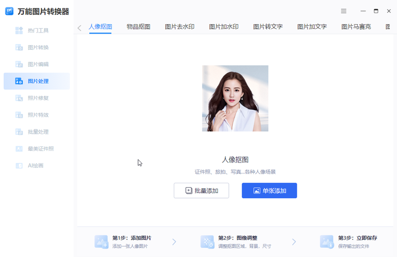Select 图片处理 in the sidebar
Viewport: 397px width, 257px height.
pyautogui.click(x=37, y=81)
